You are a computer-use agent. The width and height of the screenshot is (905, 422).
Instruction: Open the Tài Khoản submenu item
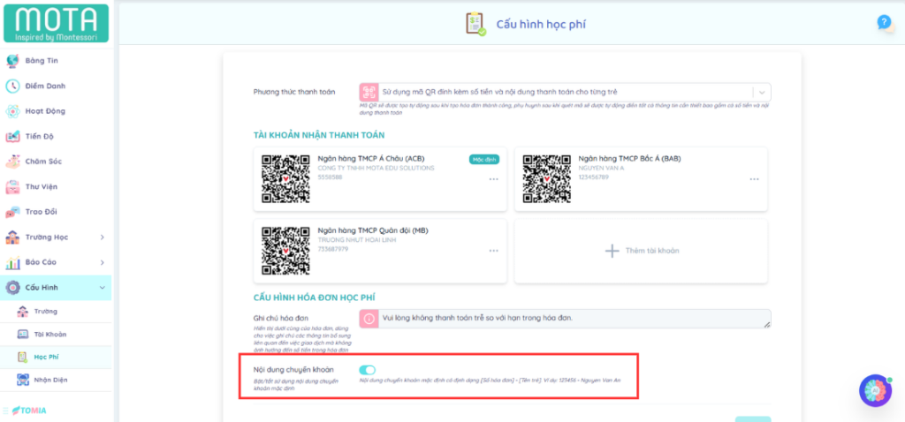(49, 335)
